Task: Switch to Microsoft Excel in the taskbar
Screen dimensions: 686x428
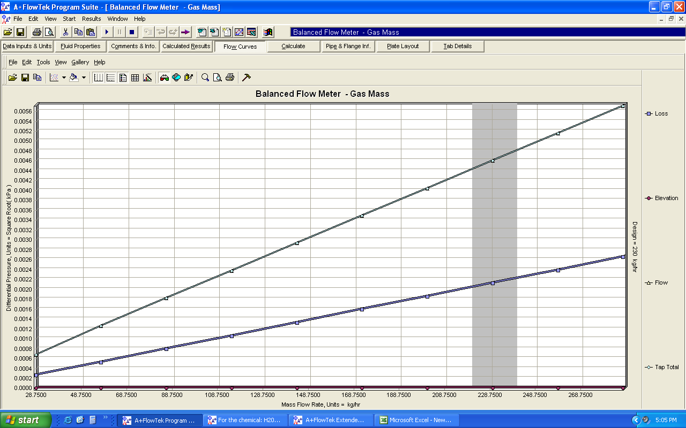Action: [x=415, y=420]
